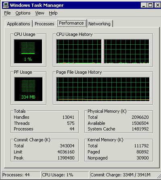The image size is (161, 180).
Task: Click the first CPU Usage History graph
Action: click(x=79, y=52)
